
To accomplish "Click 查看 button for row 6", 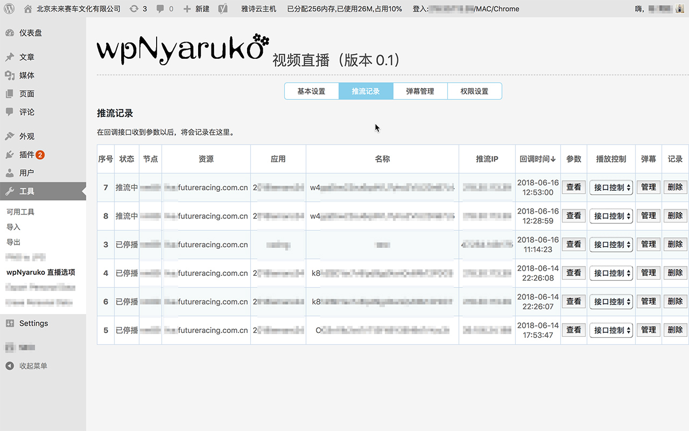I will [574, 301].
